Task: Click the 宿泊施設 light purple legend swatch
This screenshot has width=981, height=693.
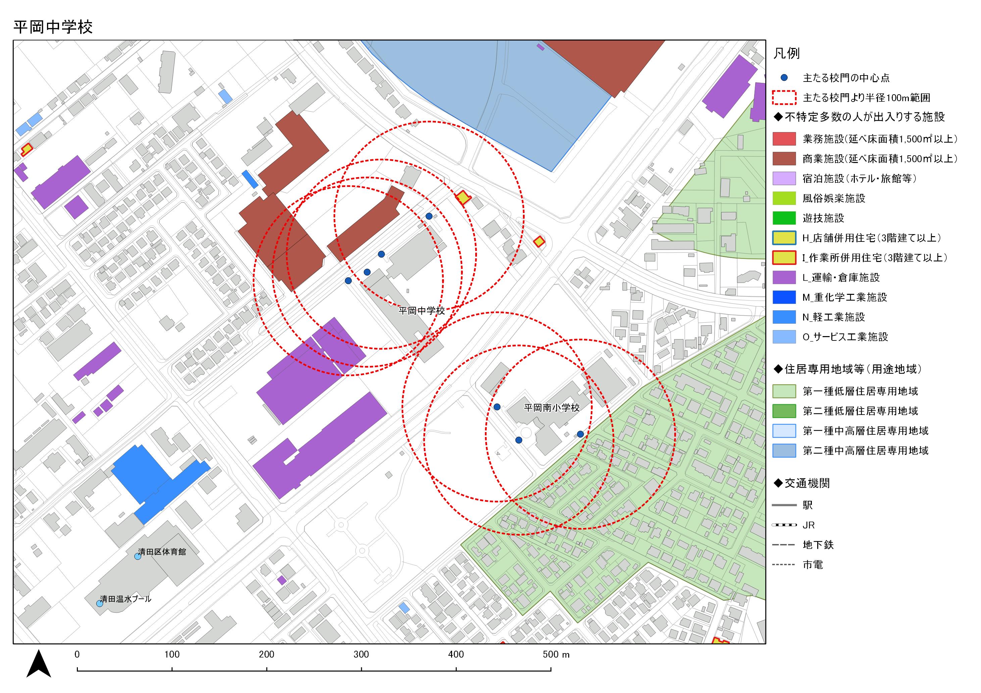Action: click(x=784, y=178)
